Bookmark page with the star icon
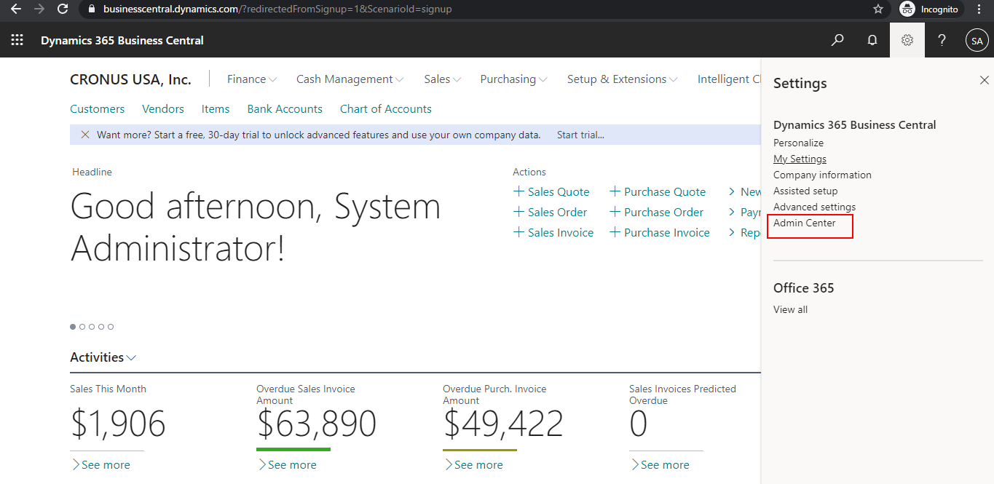The height and width of the screenshot is (484, 994). (878, 9)
